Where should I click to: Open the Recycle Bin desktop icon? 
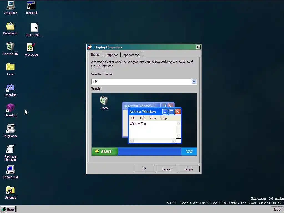tap(10, 49)
